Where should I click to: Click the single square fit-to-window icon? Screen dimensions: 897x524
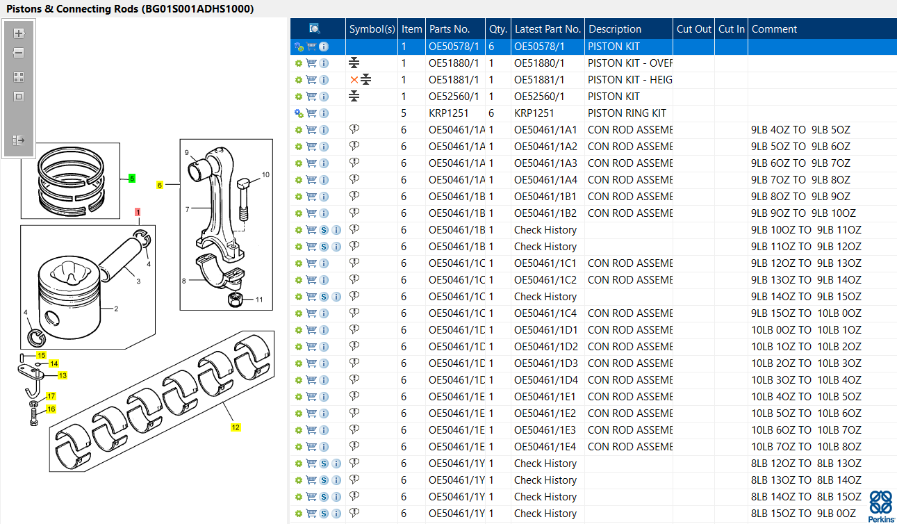(19, 97)
